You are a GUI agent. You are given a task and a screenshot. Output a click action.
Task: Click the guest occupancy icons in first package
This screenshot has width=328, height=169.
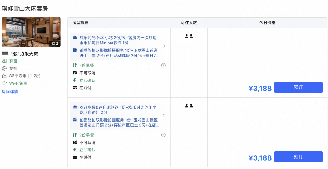click(x=189, y=36)
